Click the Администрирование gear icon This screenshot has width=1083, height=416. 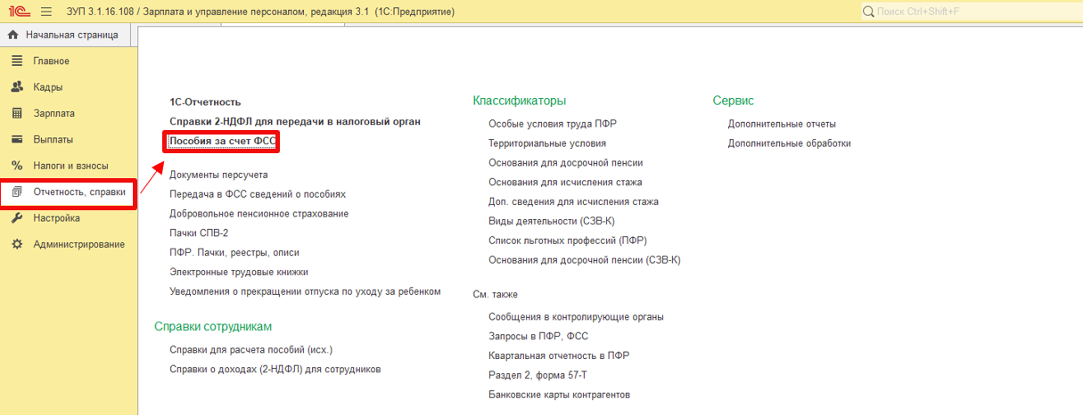[16, 244]
